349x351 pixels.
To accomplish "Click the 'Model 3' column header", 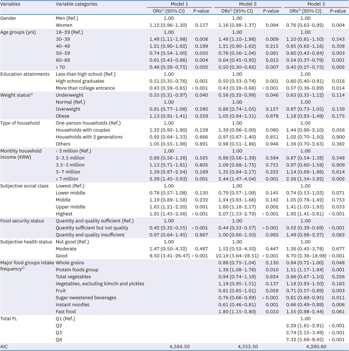I will 316,4.
